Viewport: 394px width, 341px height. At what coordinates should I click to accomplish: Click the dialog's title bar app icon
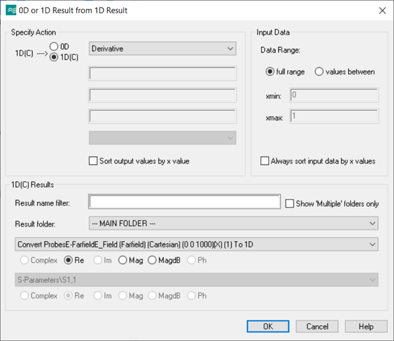11,10
